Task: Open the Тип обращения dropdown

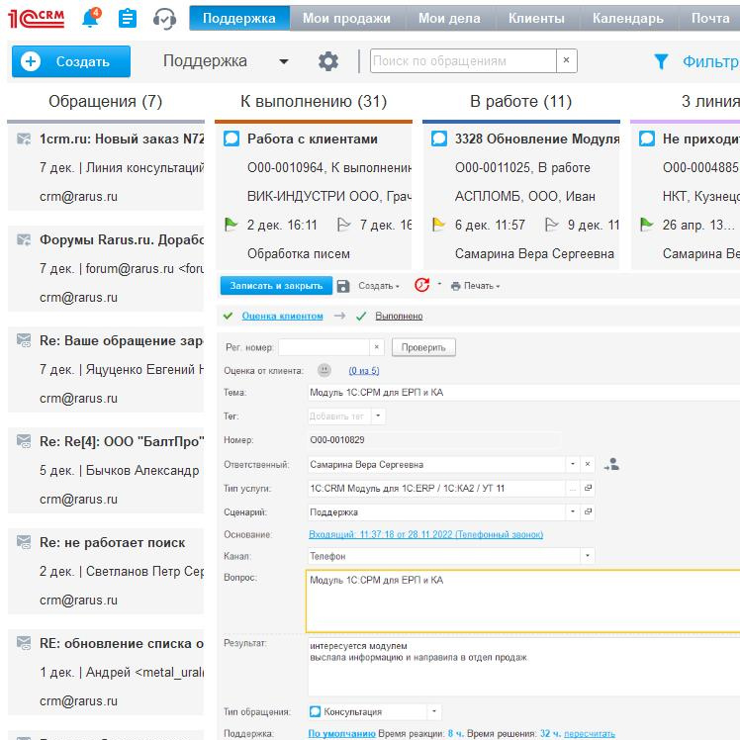Action: [433, 711]
